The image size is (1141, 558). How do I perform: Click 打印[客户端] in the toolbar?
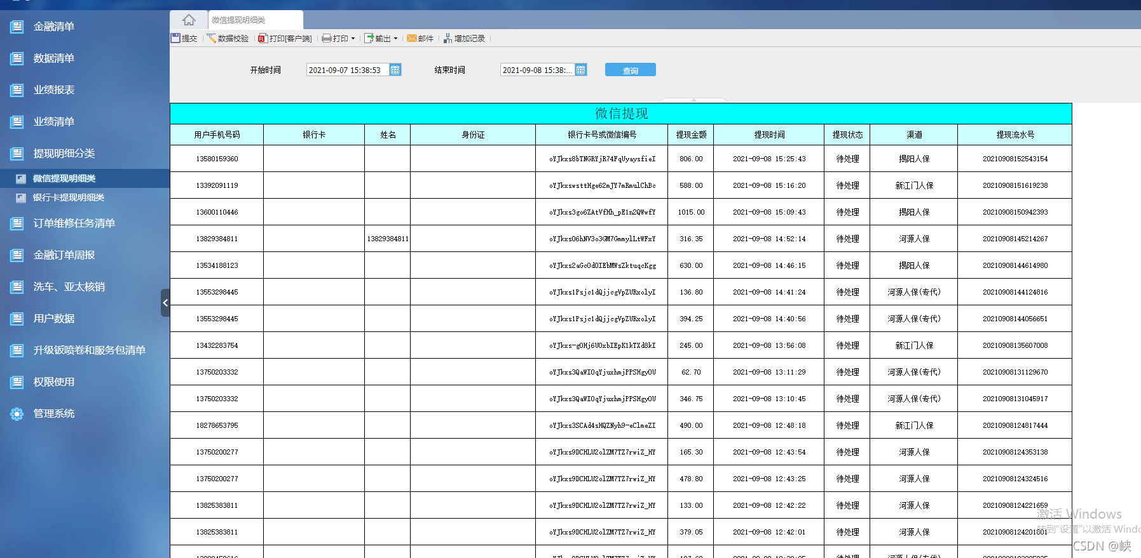(285, 38)
